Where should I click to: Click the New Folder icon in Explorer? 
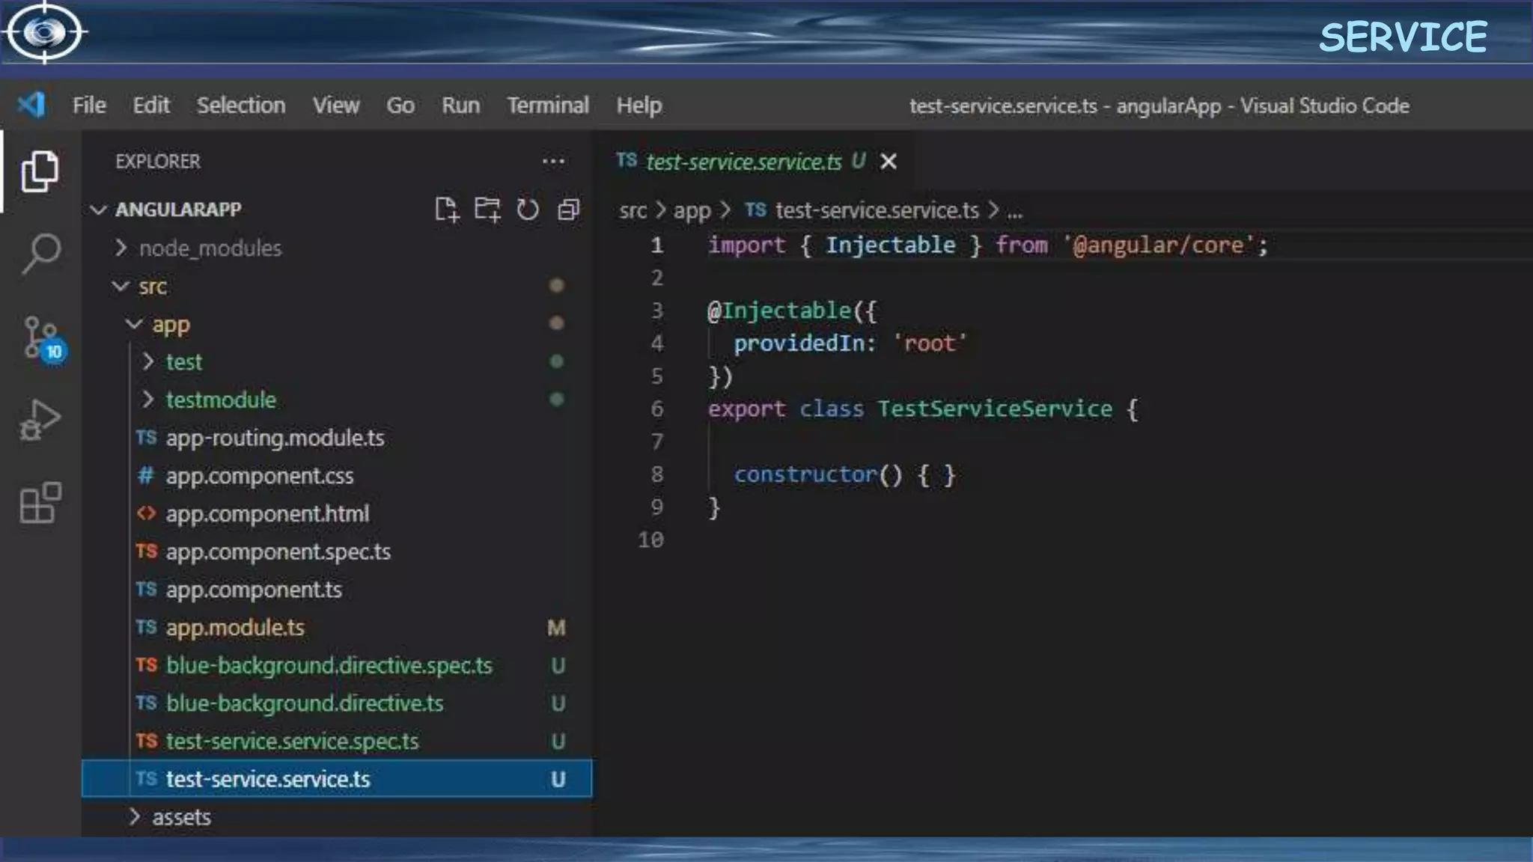point(487,210)
